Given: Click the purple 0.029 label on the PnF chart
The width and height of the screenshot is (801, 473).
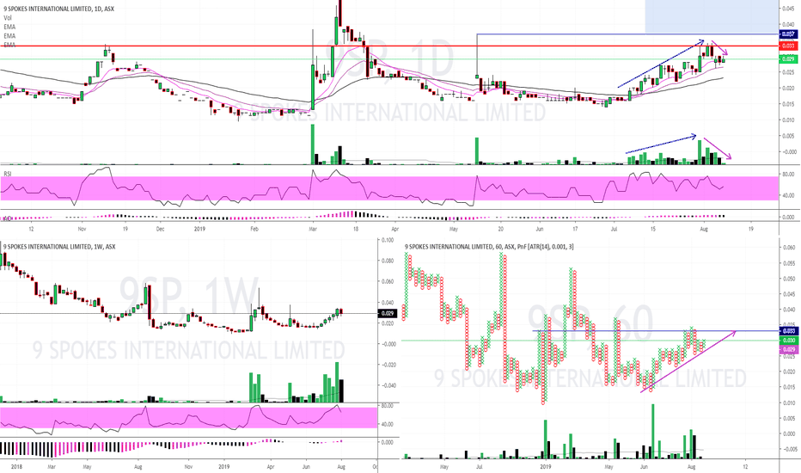Looking at the screenshot, I should tap(788, 349).
